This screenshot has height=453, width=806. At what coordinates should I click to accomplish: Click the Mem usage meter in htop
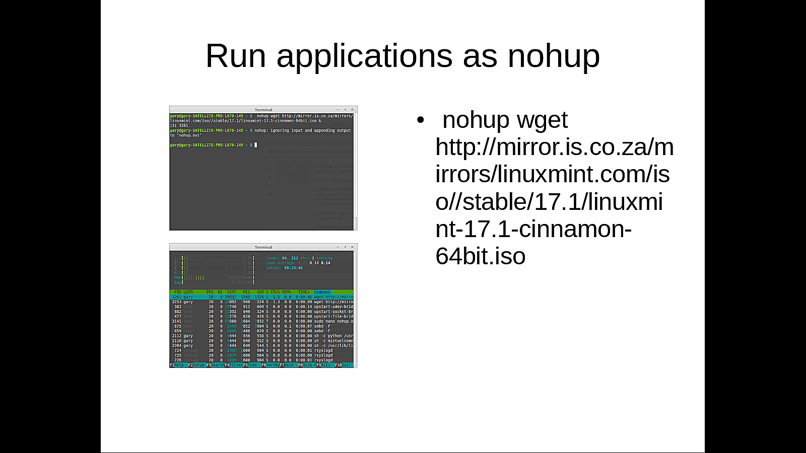tap(214, 277)
